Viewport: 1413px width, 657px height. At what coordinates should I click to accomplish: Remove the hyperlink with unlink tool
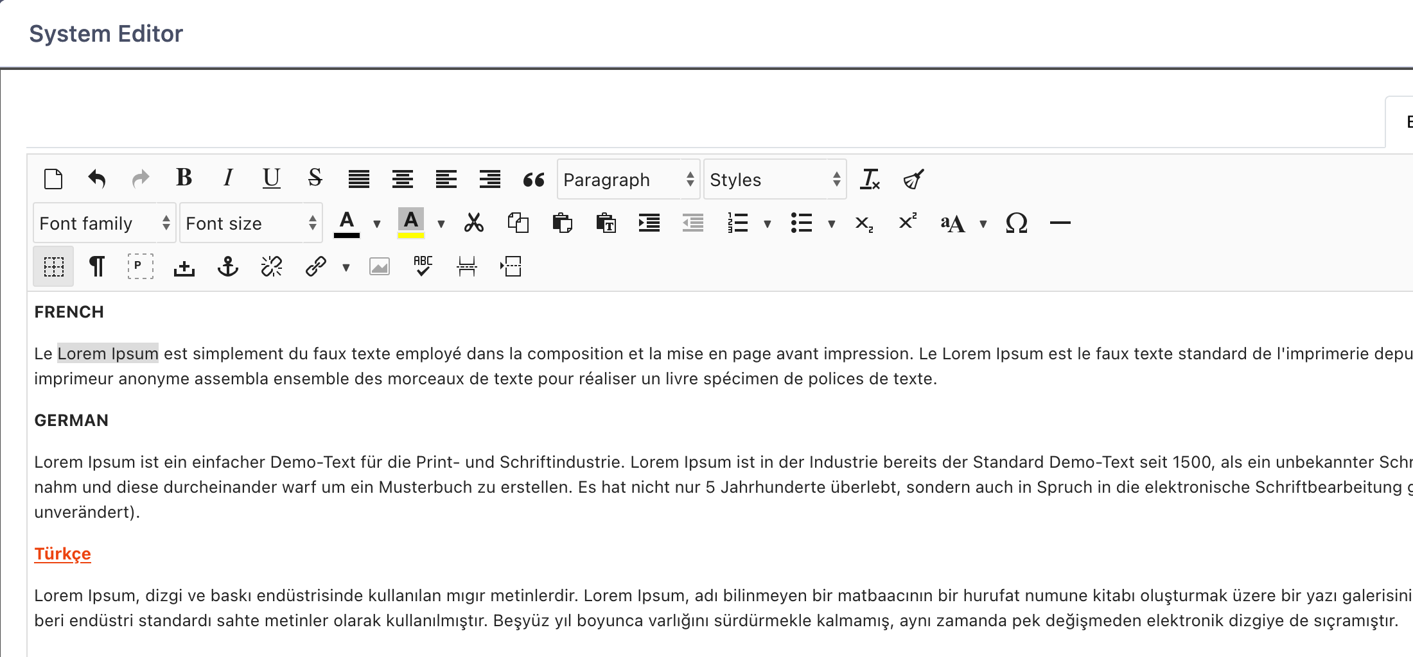tap(271, 266)
